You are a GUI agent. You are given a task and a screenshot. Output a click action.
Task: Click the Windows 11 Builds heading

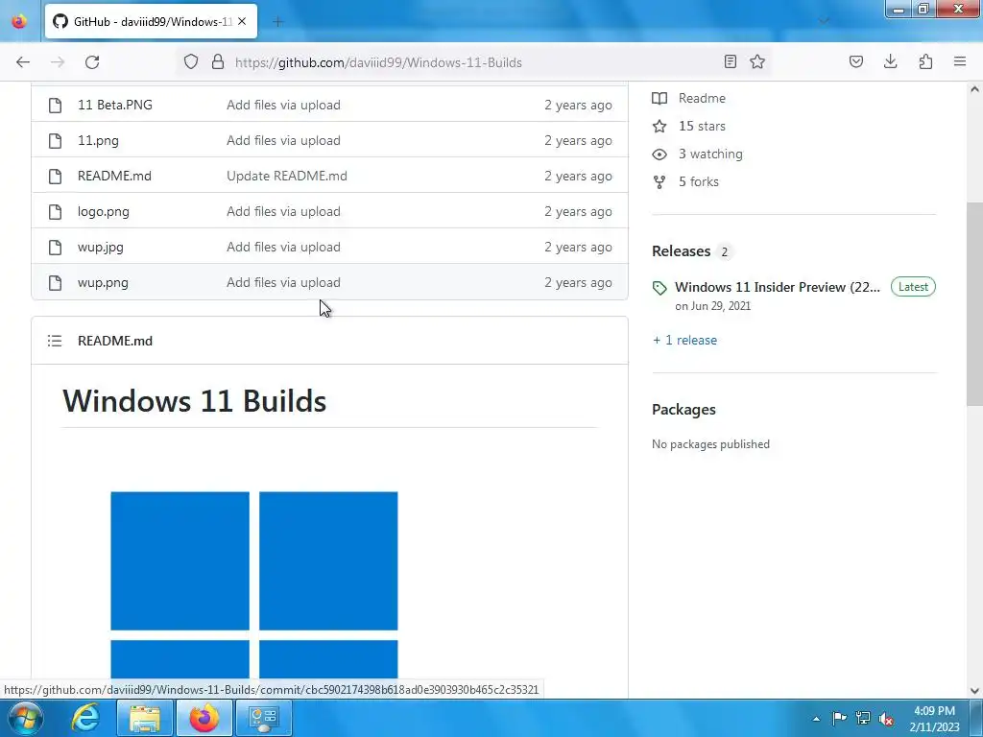click(194, 401)
